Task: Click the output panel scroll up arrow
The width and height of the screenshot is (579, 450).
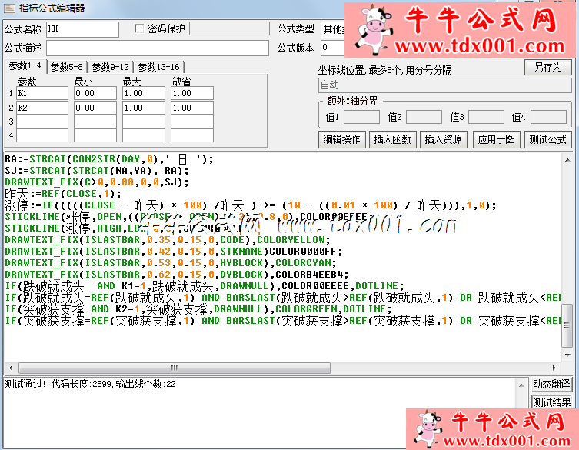Action: 521,385
